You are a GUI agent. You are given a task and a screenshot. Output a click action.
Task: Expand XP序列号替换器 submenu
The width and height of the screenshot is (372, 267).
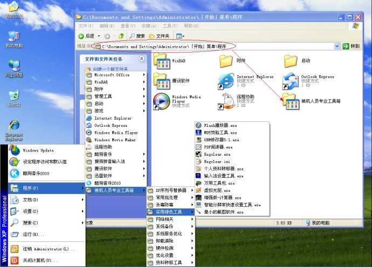tap(170, 190)
